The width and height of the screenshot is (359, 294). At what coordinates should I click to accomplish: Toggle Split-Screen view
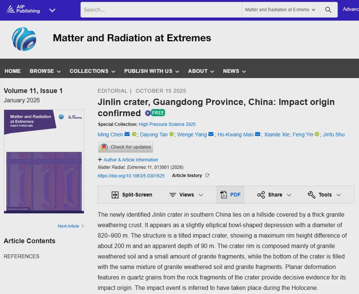coord(132,195)
